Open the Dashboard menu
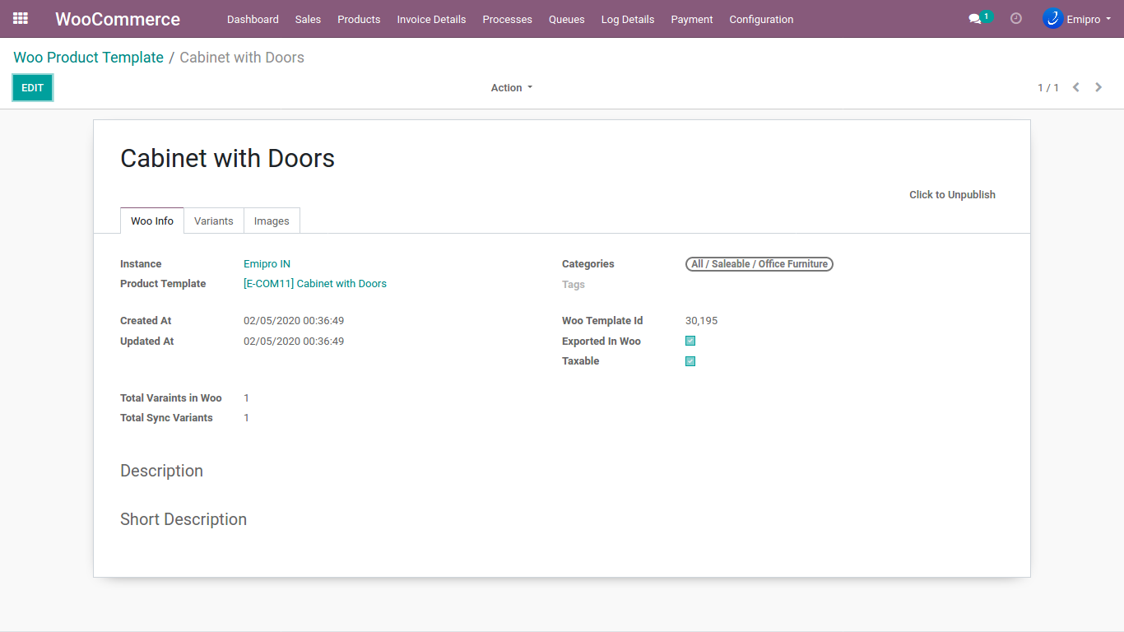1124x632 pixels. (x=253, y=19)
